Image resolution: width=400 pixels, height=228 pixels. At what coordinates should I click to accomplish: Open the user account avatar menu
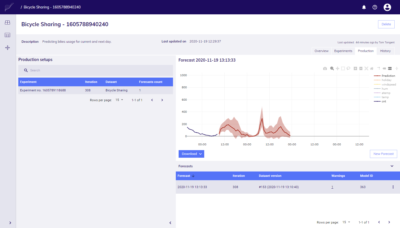[x=387, y=7]
